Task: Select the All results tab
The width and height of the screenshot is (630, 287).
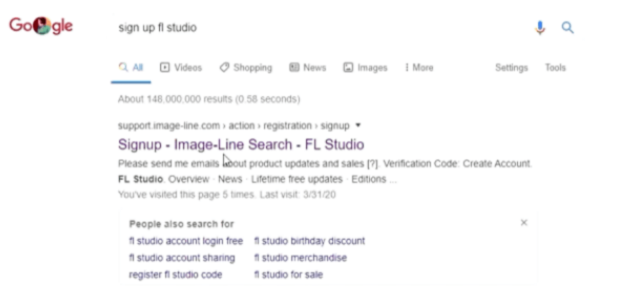Action: 131,67
